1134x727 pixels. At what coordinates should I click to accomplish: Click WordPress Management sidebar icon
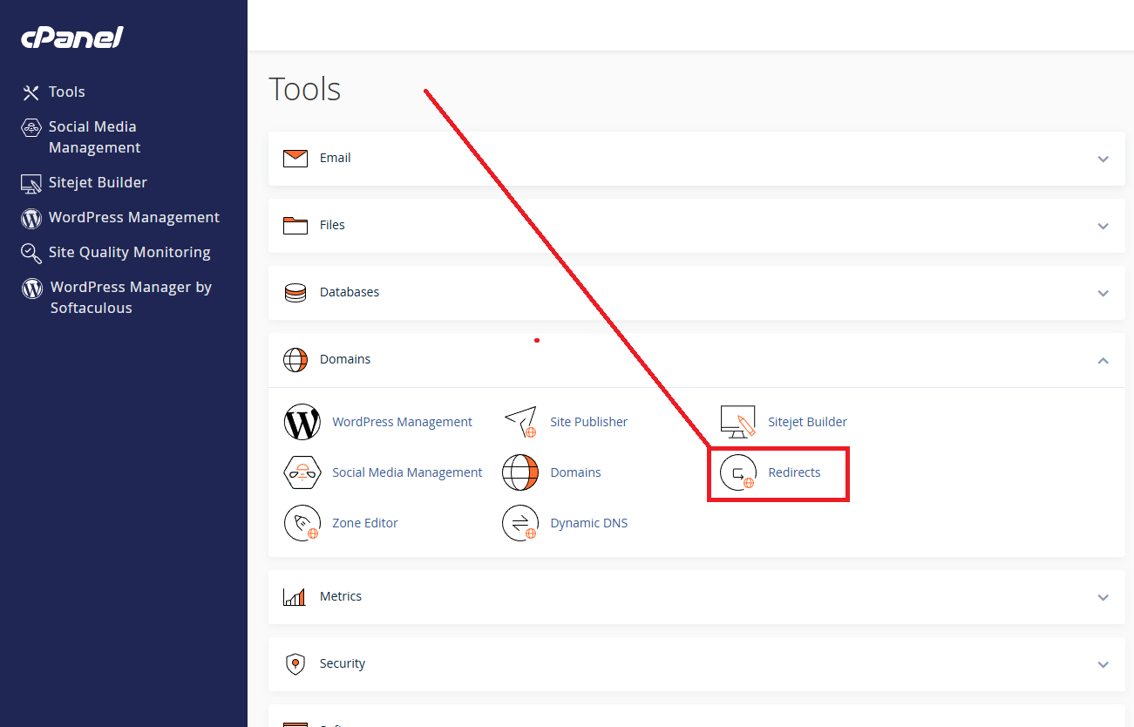click(31, 218)
